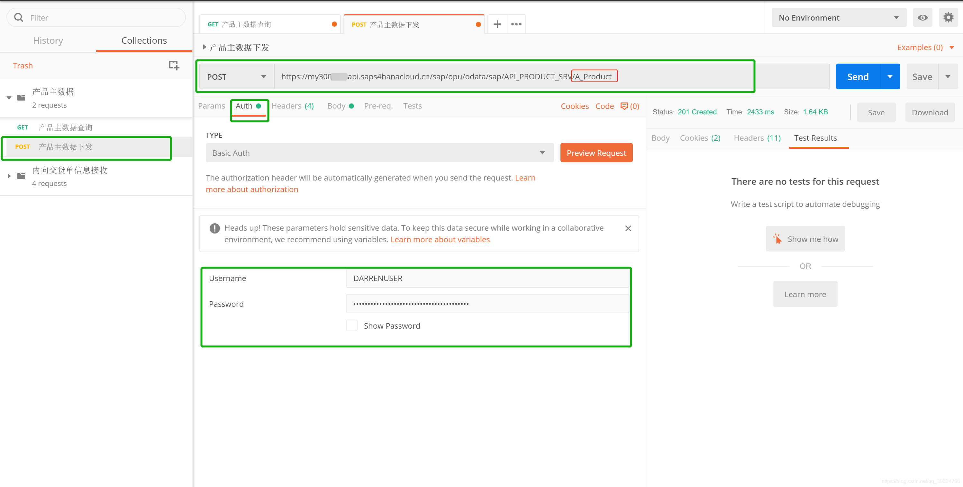Open the tab options three-dots menu
963x487 pixels.
pos(516,24)
